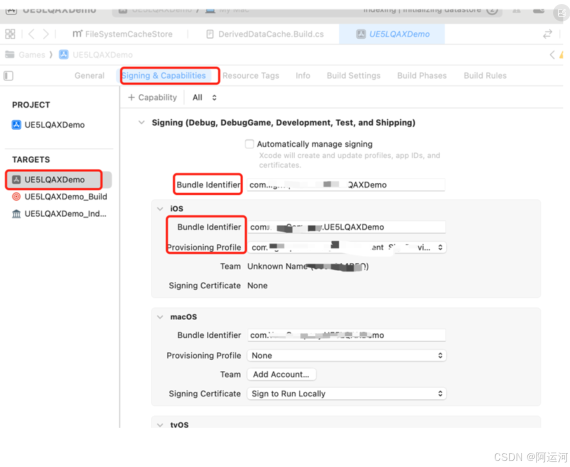570x467 pixels.
Task: Open the Build Settings tab
Action: pos(353,75)
